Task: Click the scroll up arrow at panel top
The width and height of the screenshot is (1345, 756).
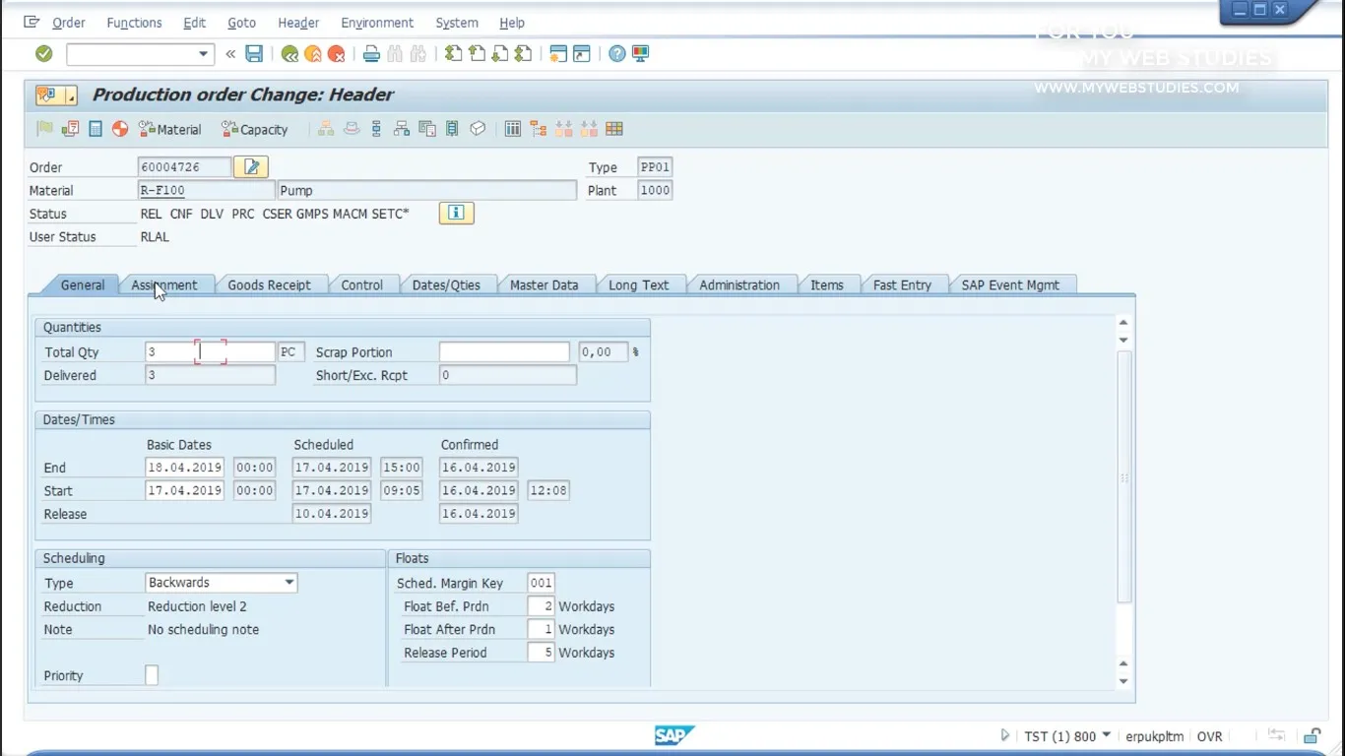Action: click(x=1123, y=323)
